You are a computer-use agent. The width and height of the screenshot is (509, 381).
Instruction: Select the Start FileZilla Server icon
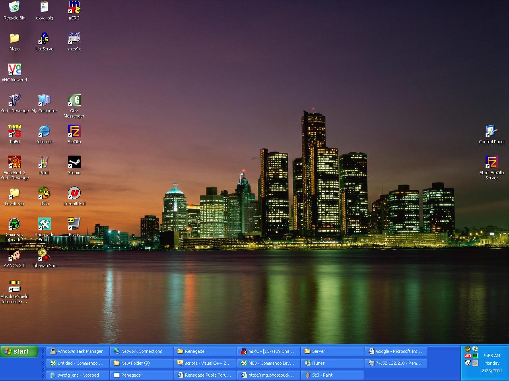pos(492,162)
